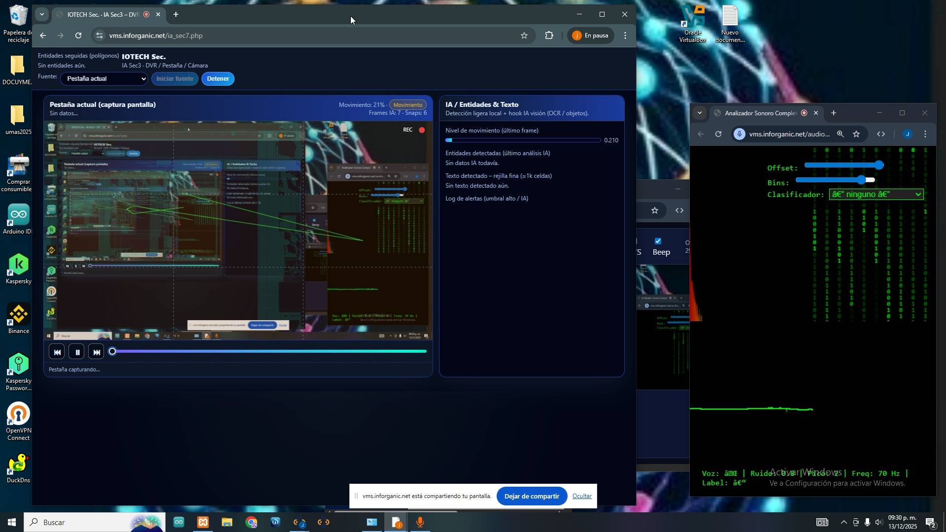Viewport: 946px width, 532px height.
Task: Click the rewind to start playback button
Action: click(57, 352)
